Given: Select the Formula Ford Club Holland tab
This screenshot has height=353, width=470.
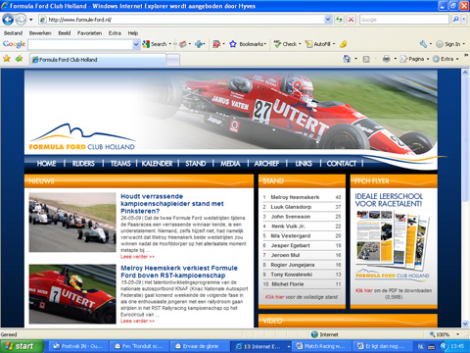Looking at the screenshot, I should point(98,60).
